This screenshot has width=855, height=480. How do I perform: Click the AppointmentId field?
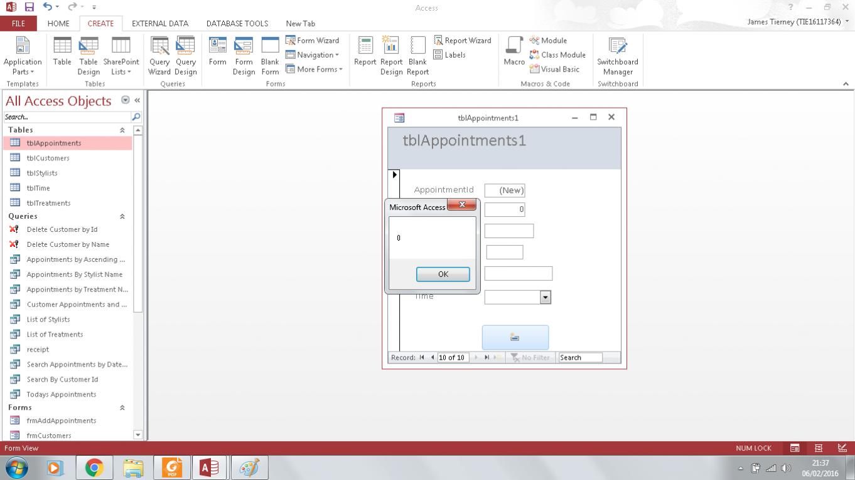(x=505, y=190)
